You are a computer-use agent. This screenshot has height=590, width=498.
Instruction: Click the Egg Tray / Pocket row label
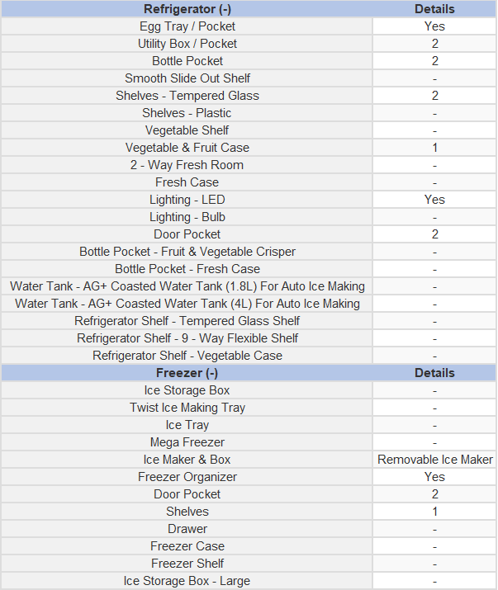pos(187,26)
